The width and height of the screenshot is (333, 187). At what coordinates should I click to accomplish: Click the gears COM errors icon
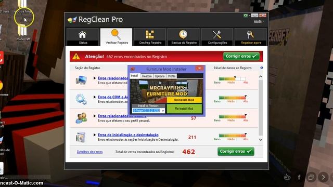81,99
